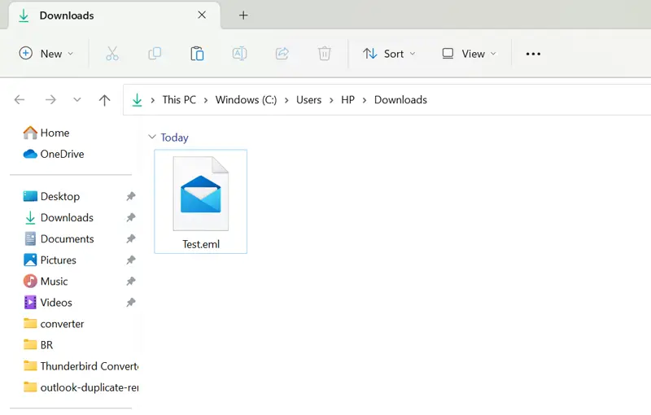Click the Delete trash icon

325,54
